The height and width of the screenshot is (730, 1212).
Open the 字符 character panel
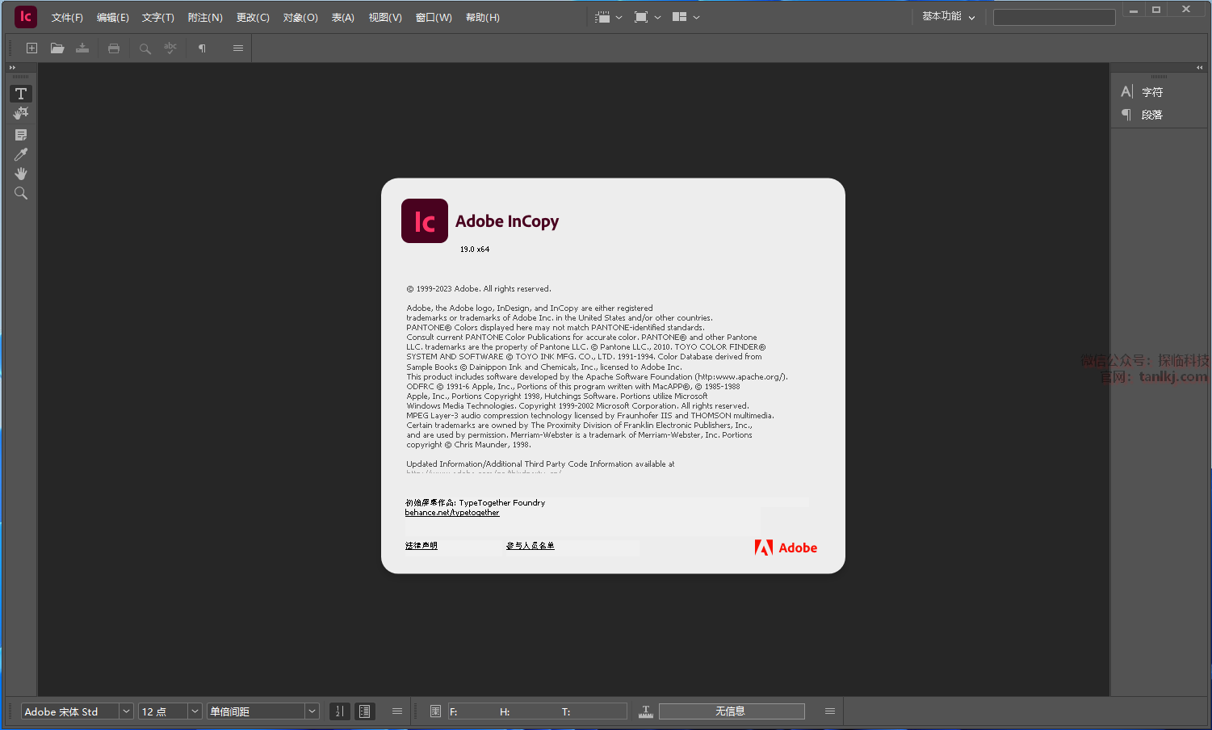(1151, 92)
